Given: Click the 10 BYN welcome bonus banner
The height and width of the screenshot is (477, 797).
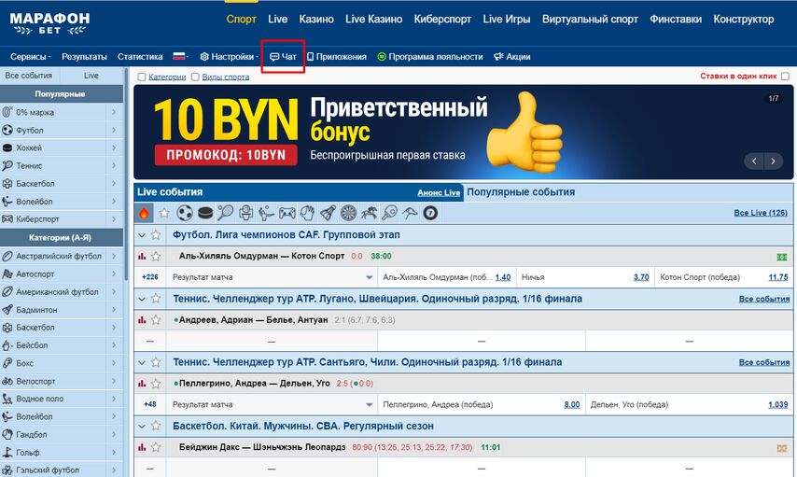Looking at the screenshot, I should coord(463,133).
